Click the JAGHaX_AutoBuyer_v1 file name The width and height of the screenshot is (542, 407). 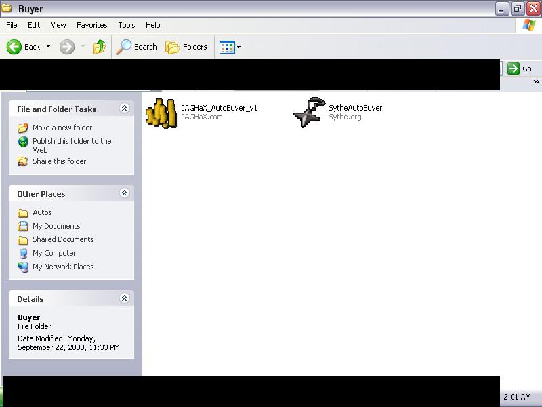pos(219,108)
